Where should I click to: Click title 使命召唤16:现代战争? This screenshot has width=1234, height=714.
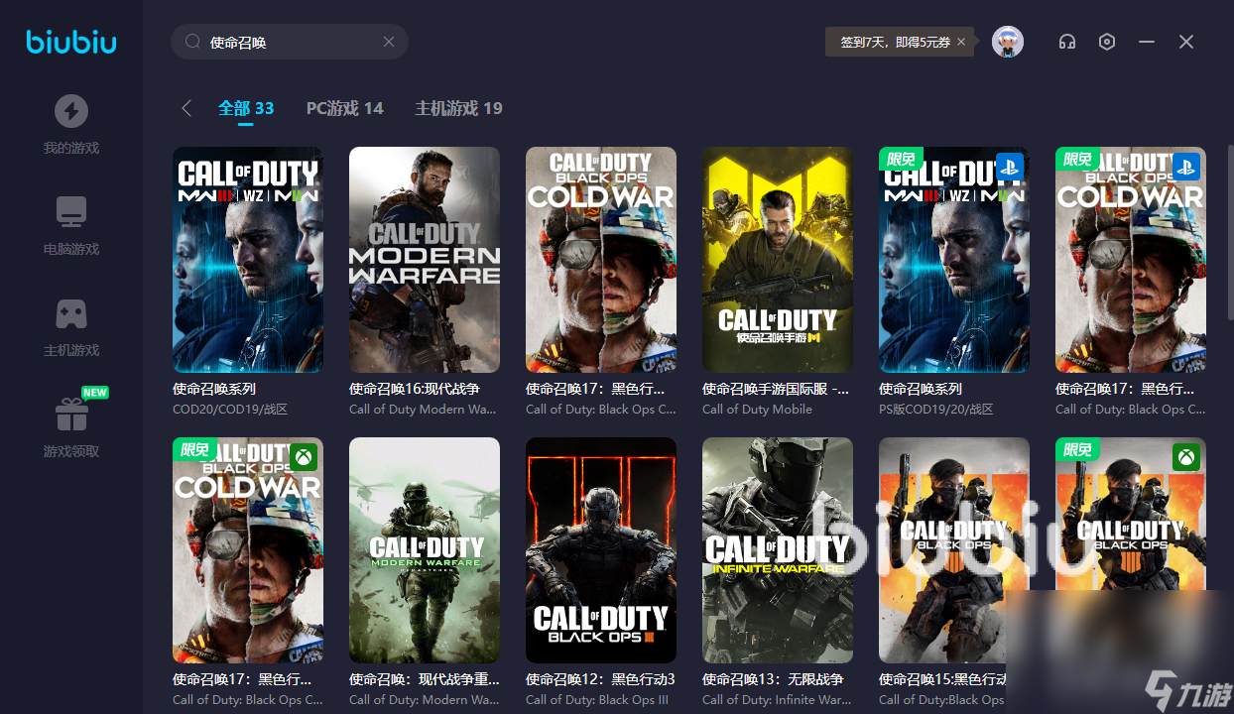pos(415,389)
